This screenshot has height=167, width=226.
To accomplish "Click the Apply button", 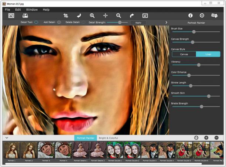I will click(138, 23).
